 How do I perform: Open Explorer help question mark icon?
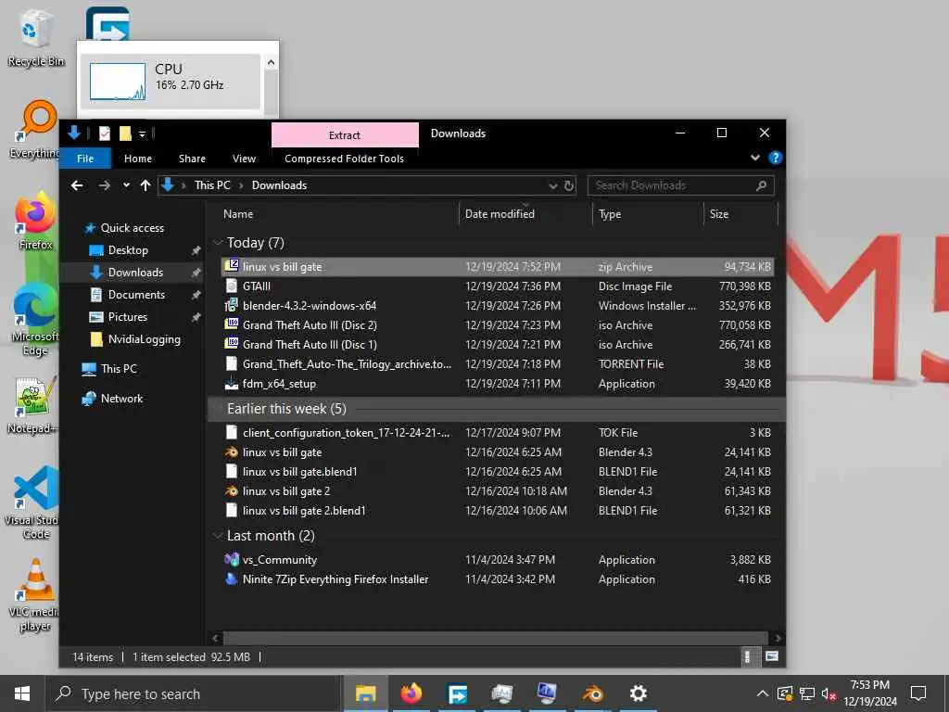775,158
